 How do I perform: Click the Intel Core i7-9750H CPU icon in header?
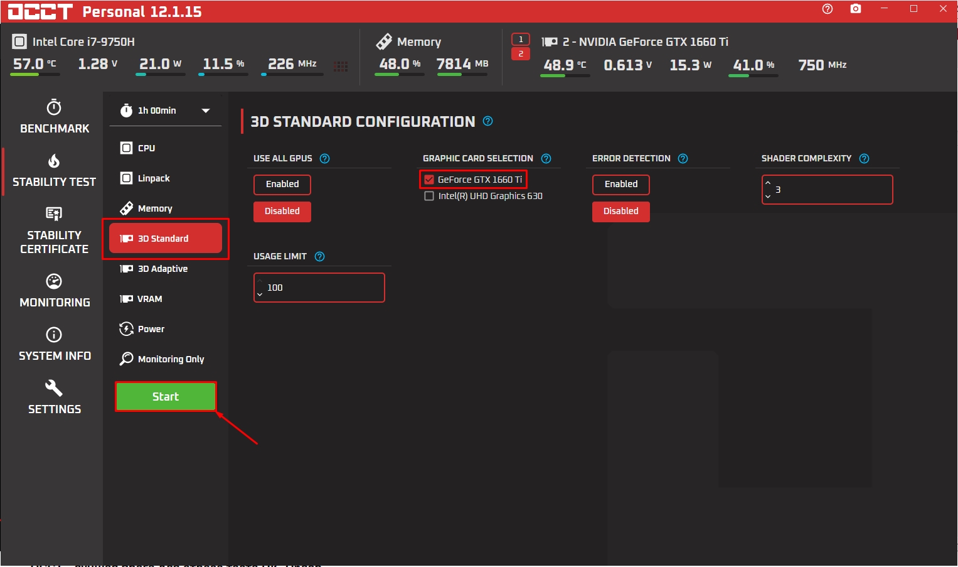pyautogui.click(x=19, y=41)
